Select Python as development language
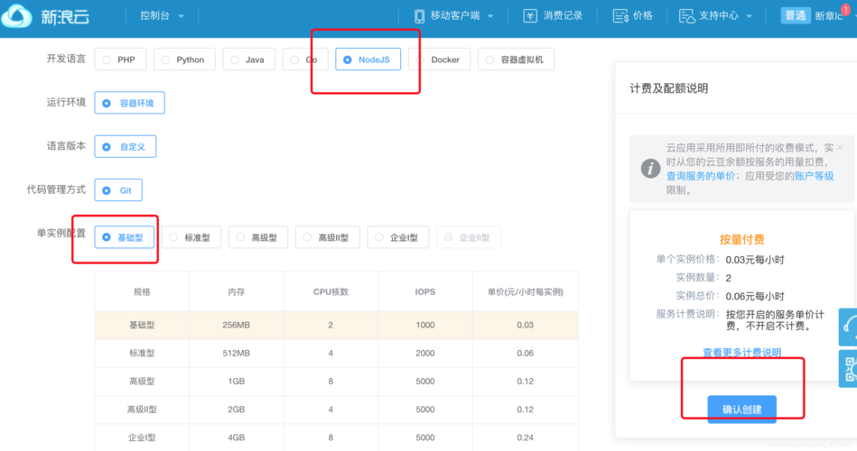Screen dimensions: 857x451 [184, 60]
